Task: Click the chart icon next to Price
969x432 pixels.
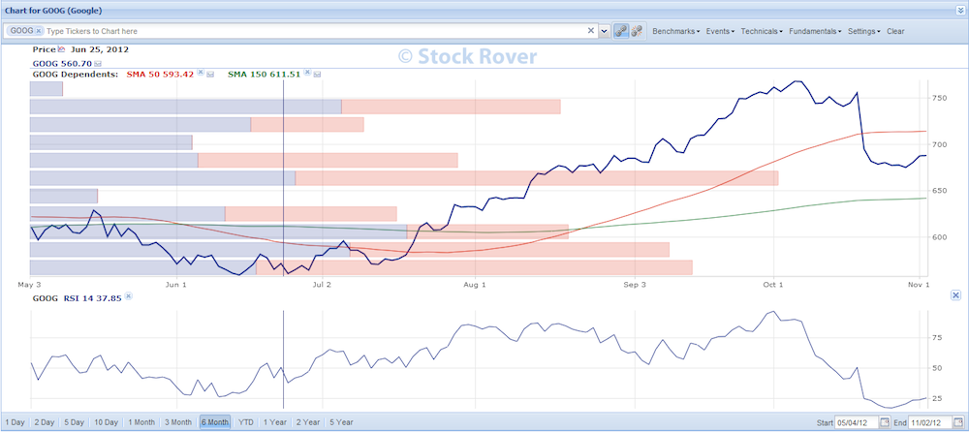Action: point(61,49)
